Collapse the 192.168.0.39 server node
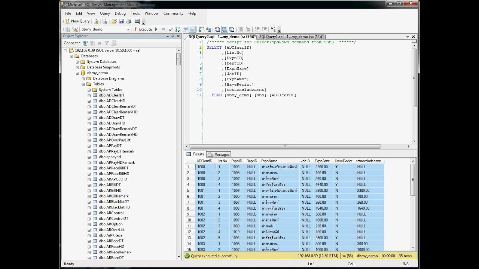This screenshot has height=269, width=479. click(65, 50)
